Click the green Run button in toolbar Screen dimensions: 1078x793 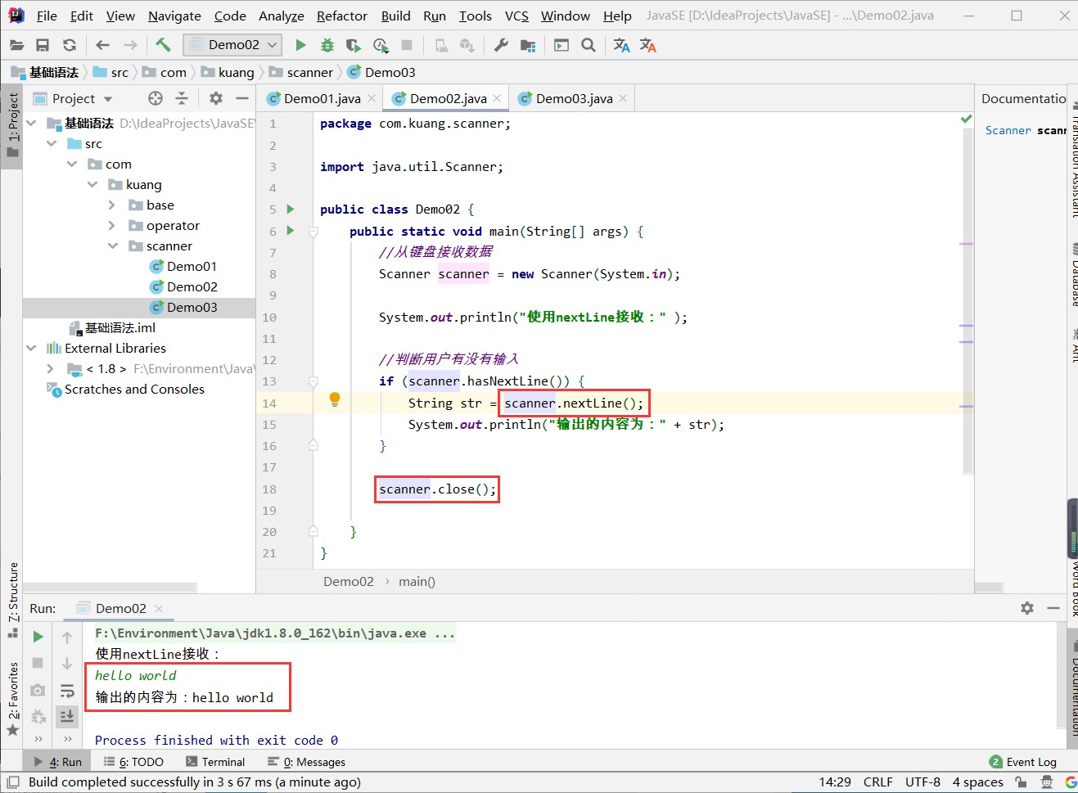[300, 45]
